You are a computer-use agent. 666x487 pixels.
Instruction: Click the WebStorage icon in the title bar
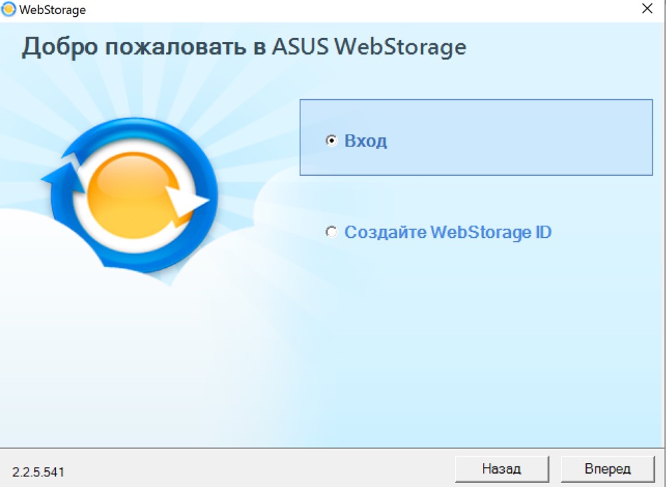pyautogui.click(x=8, y=9)
